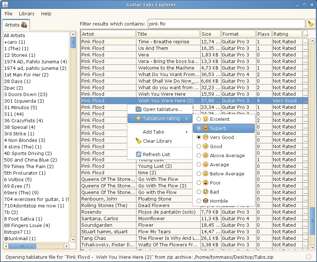
Task: Select the Excelent rating radio button
Action: click(199, 119)
